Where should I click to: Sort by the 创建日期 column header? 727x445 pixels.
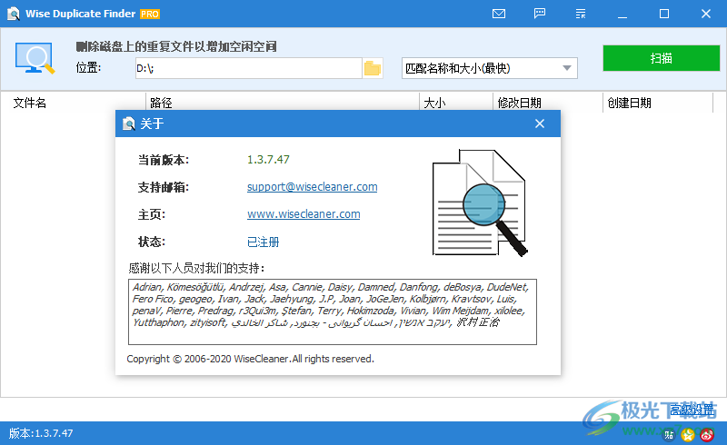(x=629, y=103)
